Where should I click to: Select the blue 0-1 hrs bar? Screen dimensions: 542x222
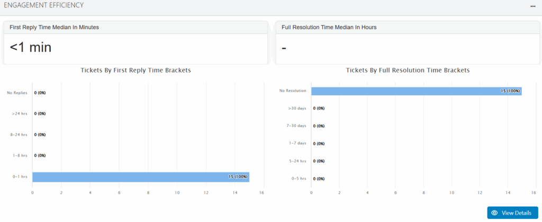[x=140, y=177]
